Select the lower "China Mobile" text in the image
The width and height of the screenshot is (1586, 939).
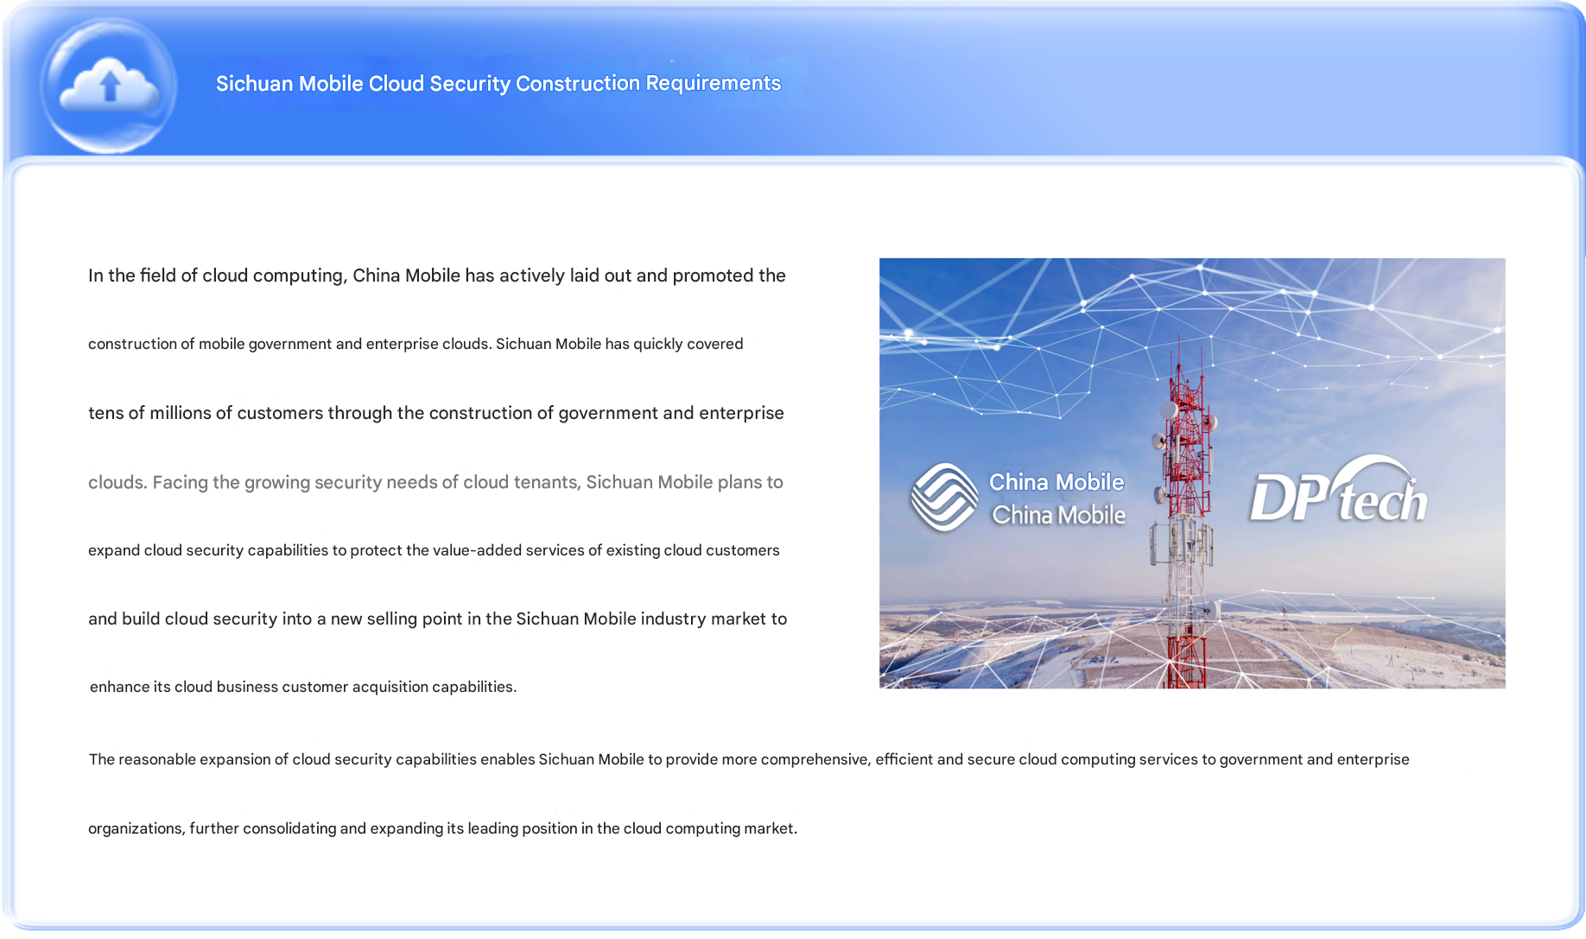click(x=1058, y=516)
